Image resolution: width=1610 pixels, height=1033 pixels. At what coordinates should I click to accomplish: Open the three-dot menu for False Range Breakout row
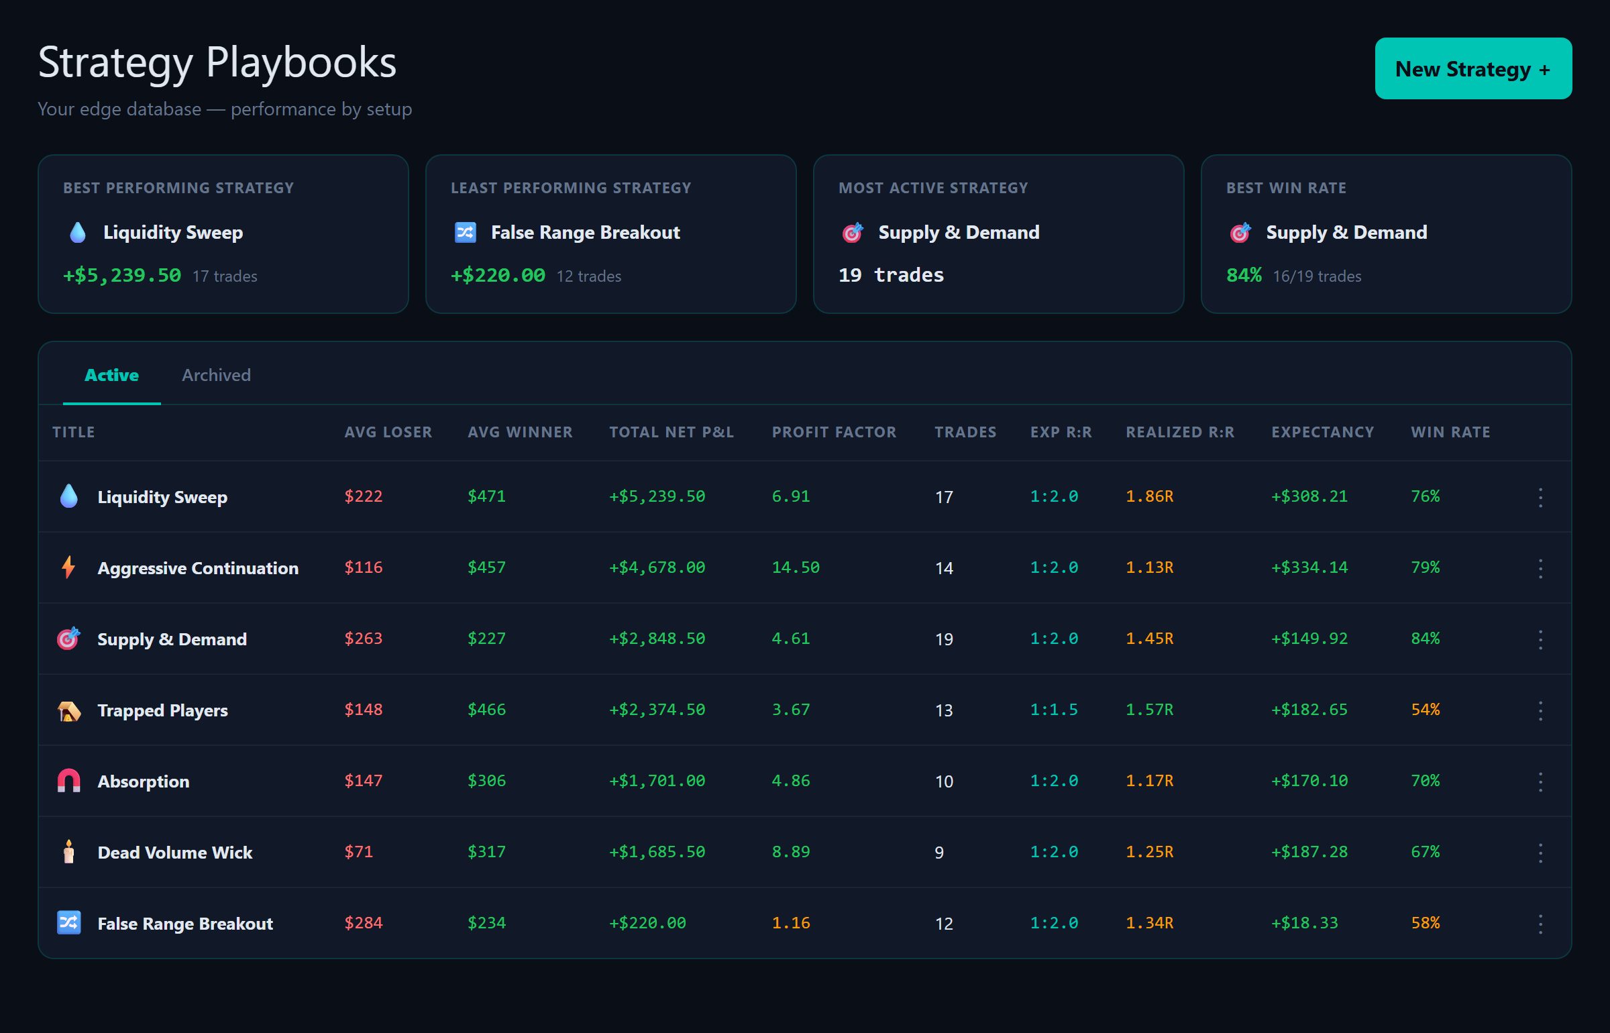coord(1540,924)
